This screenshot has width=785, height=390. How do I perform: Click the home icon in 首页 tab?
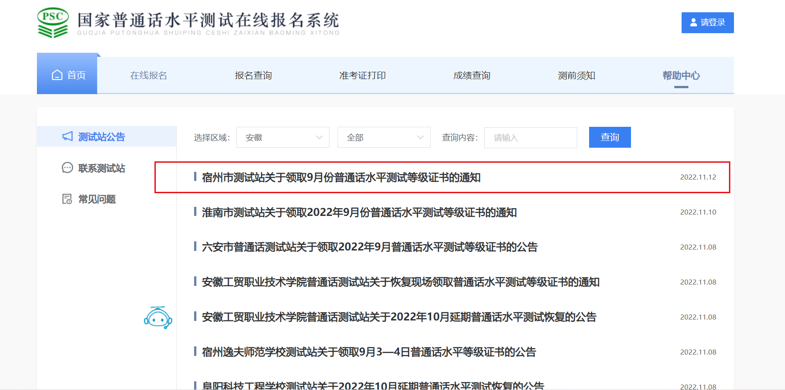pyautogui.click(x=57, y=75)
